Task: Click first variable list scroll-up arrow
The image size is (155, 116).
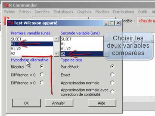Action: [x=57, y=39]
